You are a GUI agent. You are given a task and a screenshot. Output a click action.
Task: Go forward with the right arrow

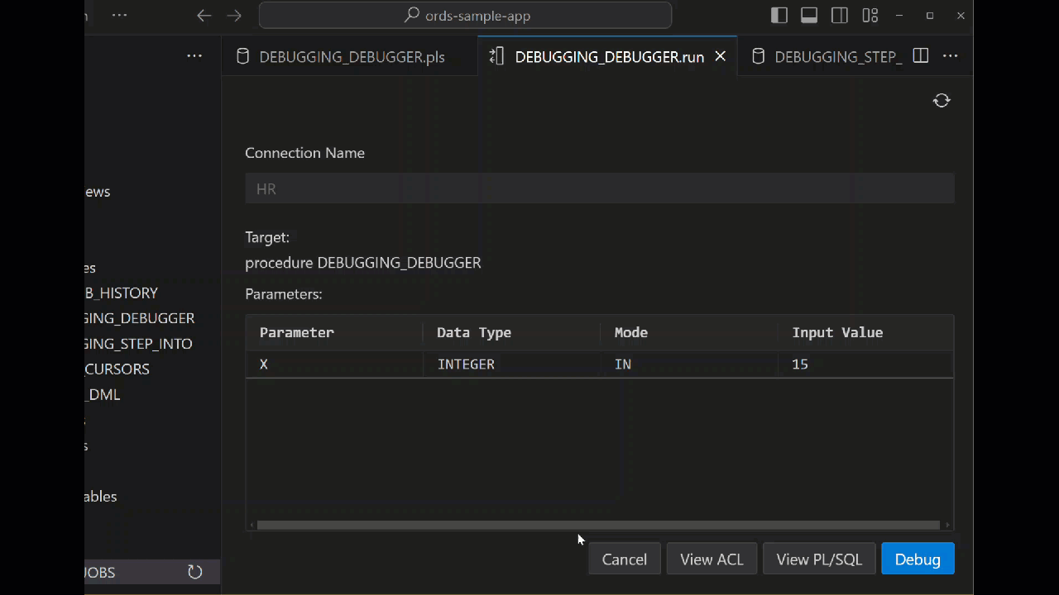coord(234,16)
